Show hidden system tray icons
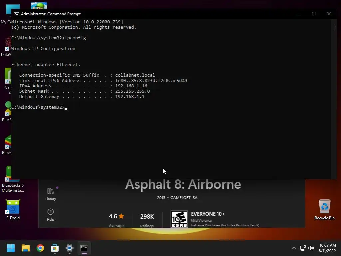The width and height of the screenshot is (341, 256). tap(294, 248)
